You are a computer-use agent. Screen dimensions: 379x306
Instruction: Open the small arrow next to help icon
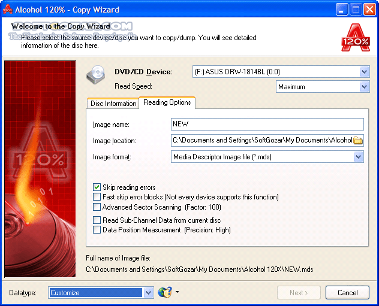[178, 293]
